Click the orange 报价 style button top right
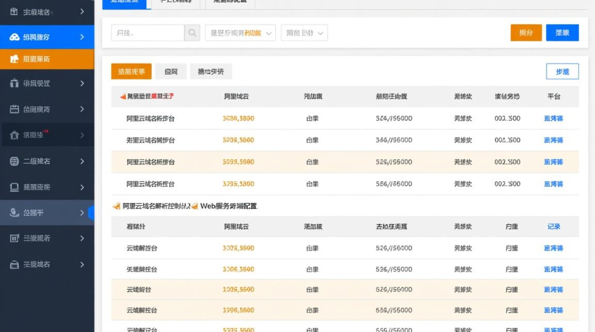This screenshot has width=595, height=332. (x=526, y=32)
